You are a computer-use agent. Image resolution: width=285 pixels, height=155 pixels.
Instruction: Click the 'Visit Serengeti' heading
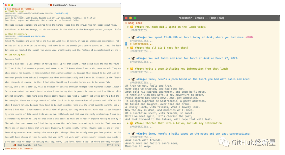[17, 11]
